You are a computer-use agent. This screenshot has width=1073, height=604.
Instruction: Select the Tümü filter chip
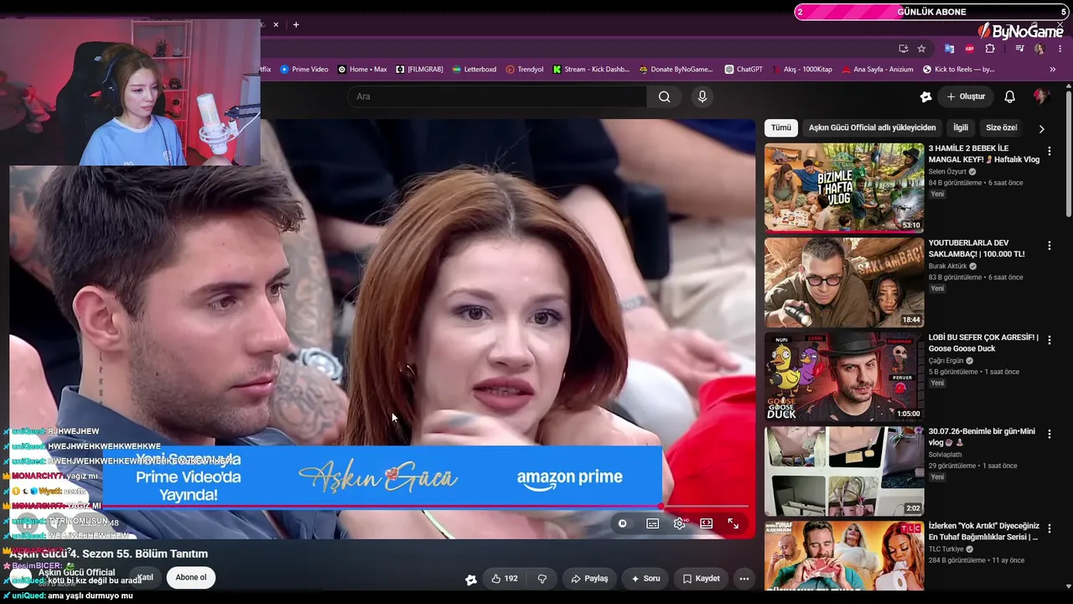tap(781, 128)
